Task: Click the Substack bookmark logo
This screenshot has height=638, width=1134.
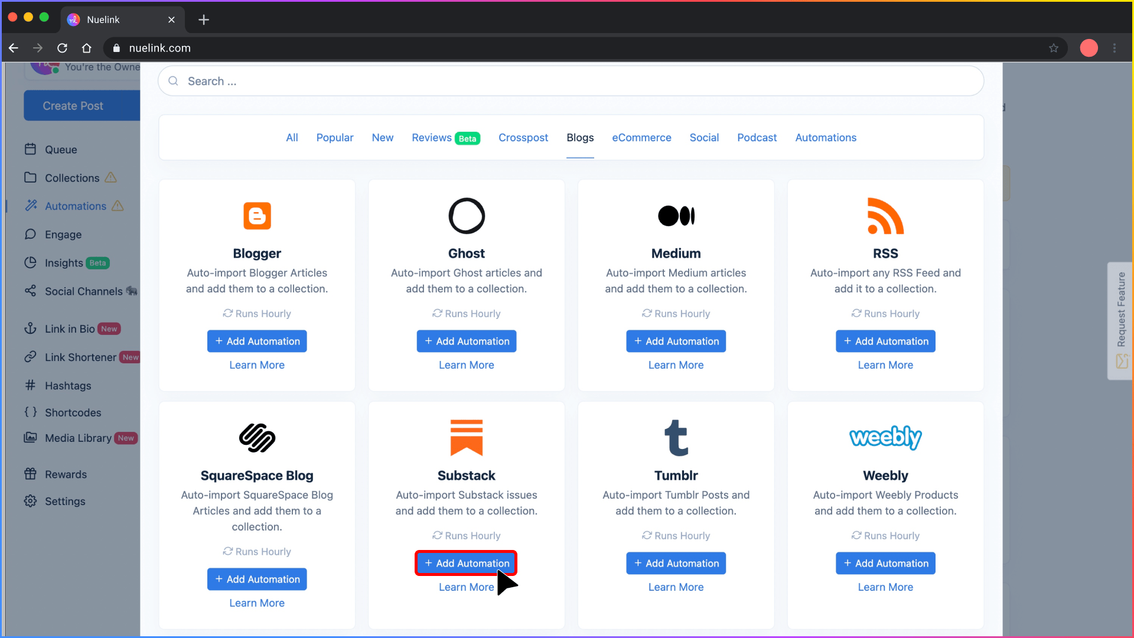Action: [467, 438]
